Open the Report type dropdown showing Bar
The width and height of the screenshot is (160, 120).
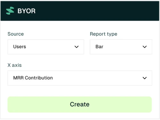coord(121,47)
